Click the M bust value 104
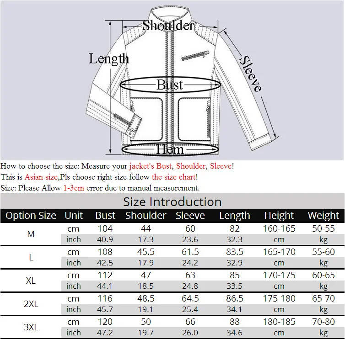345x339 pixels. [x=105, y=228]
